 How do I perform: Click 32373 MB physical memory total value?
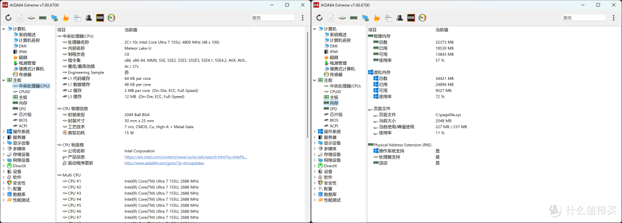444,42
